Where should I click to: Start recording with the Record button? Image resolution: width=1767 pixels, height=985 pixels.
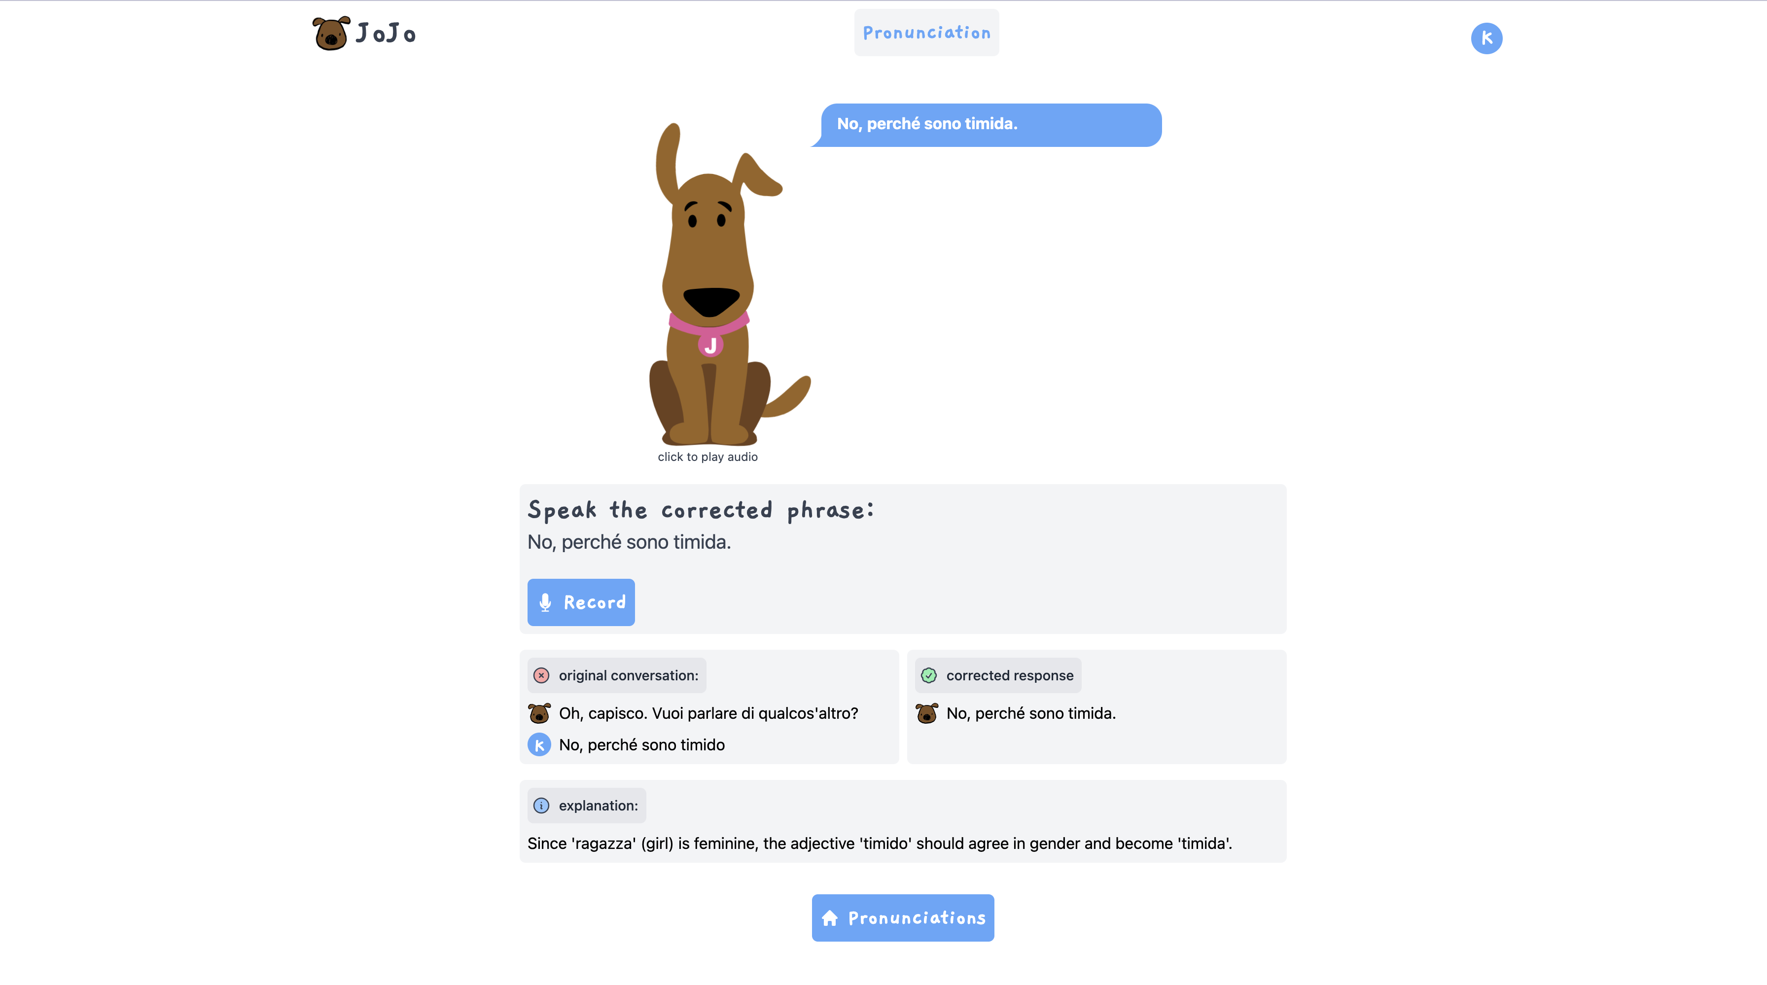pyautogui.click(x=581, y=602)
